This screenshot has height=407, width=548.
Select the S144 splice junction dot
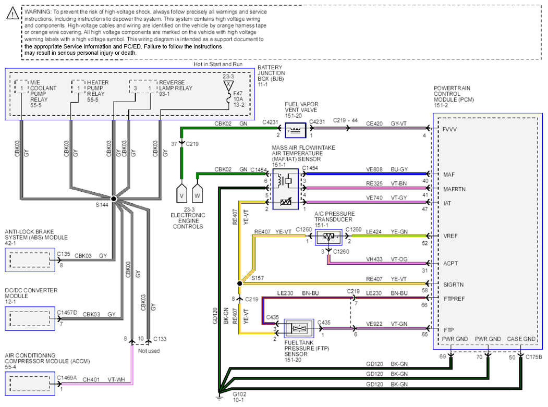pyautogui.click(x=114, y=199)
